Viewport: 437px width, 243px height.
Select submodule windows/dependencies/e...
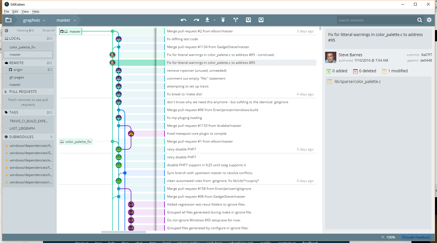[29, 160]
